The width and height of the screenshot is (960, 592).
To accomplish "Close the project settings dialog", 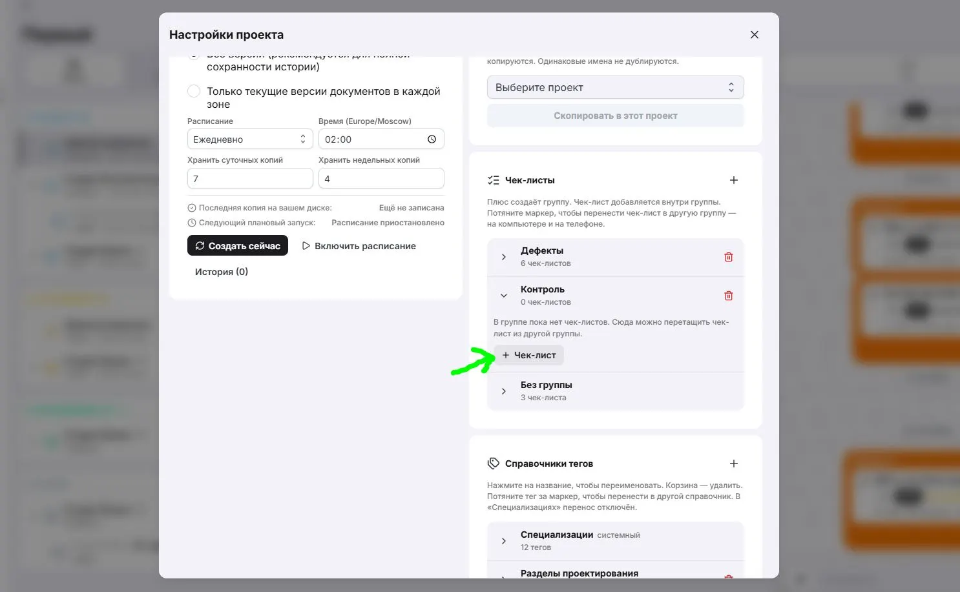I will (754, 35).
